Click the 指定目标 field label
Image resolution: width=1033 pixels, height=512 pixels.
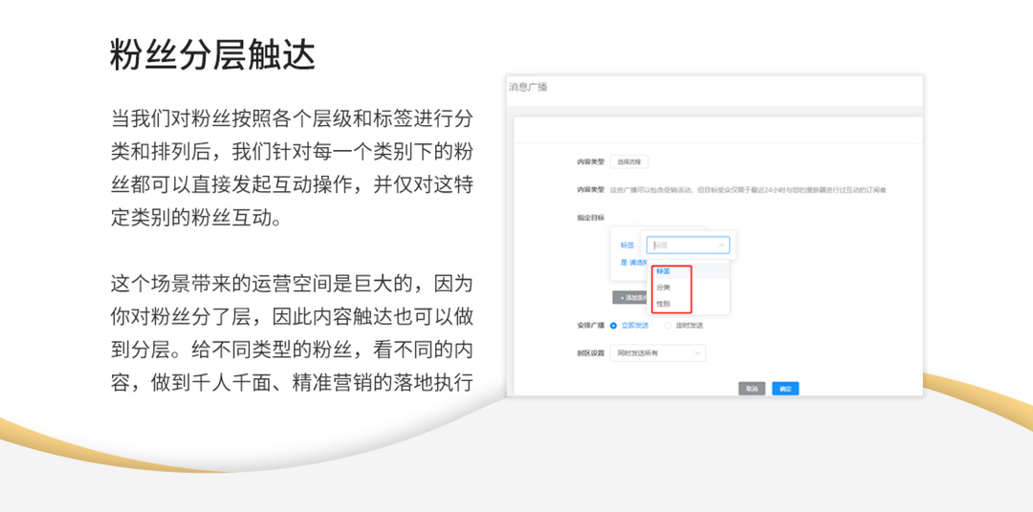click(591, 218)
